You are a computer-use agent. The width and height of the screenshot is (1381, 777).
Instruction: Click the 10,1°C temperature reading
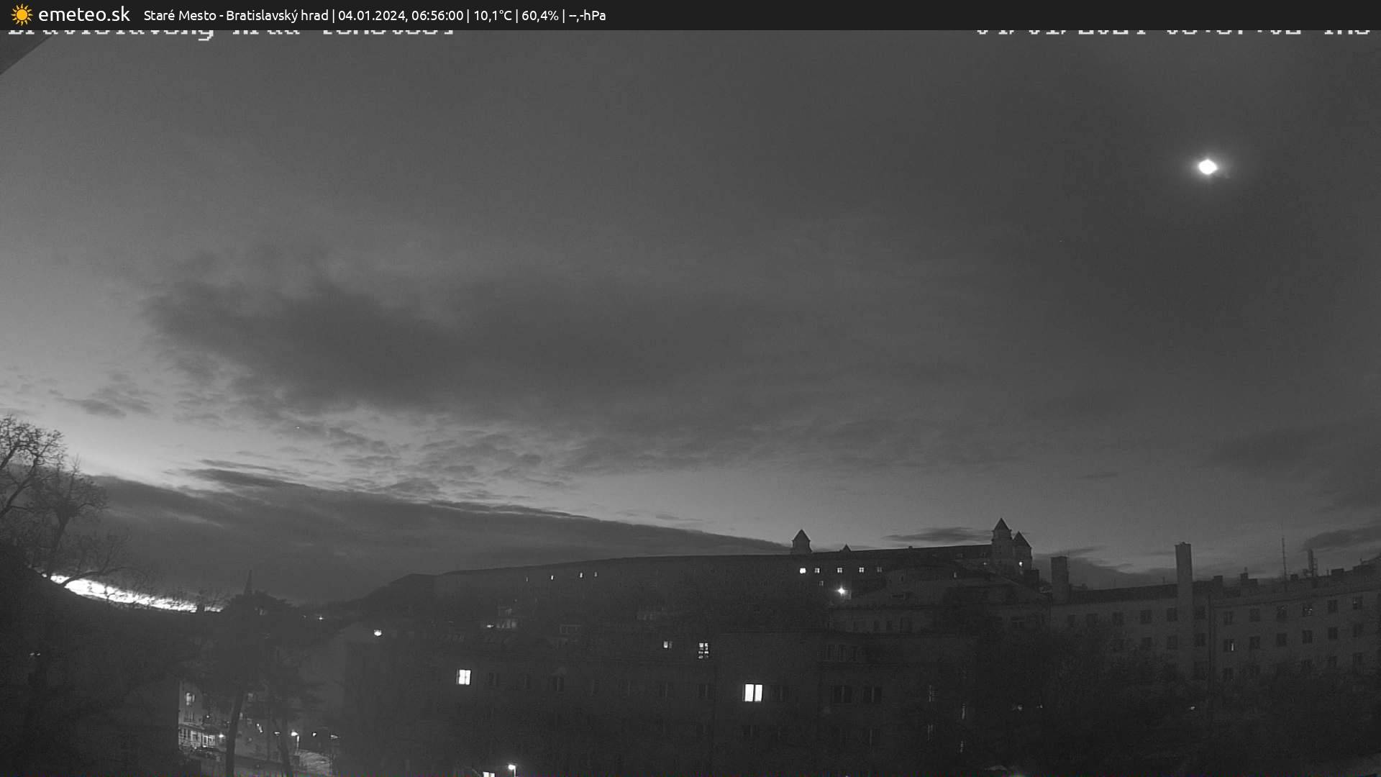492,15
